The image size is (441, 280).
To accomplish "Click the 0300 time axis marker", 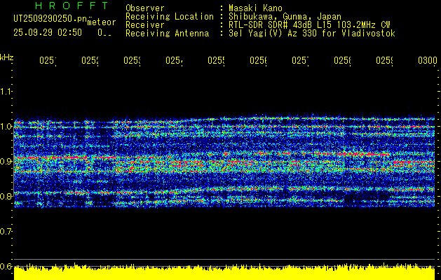I will coord(428,60).
